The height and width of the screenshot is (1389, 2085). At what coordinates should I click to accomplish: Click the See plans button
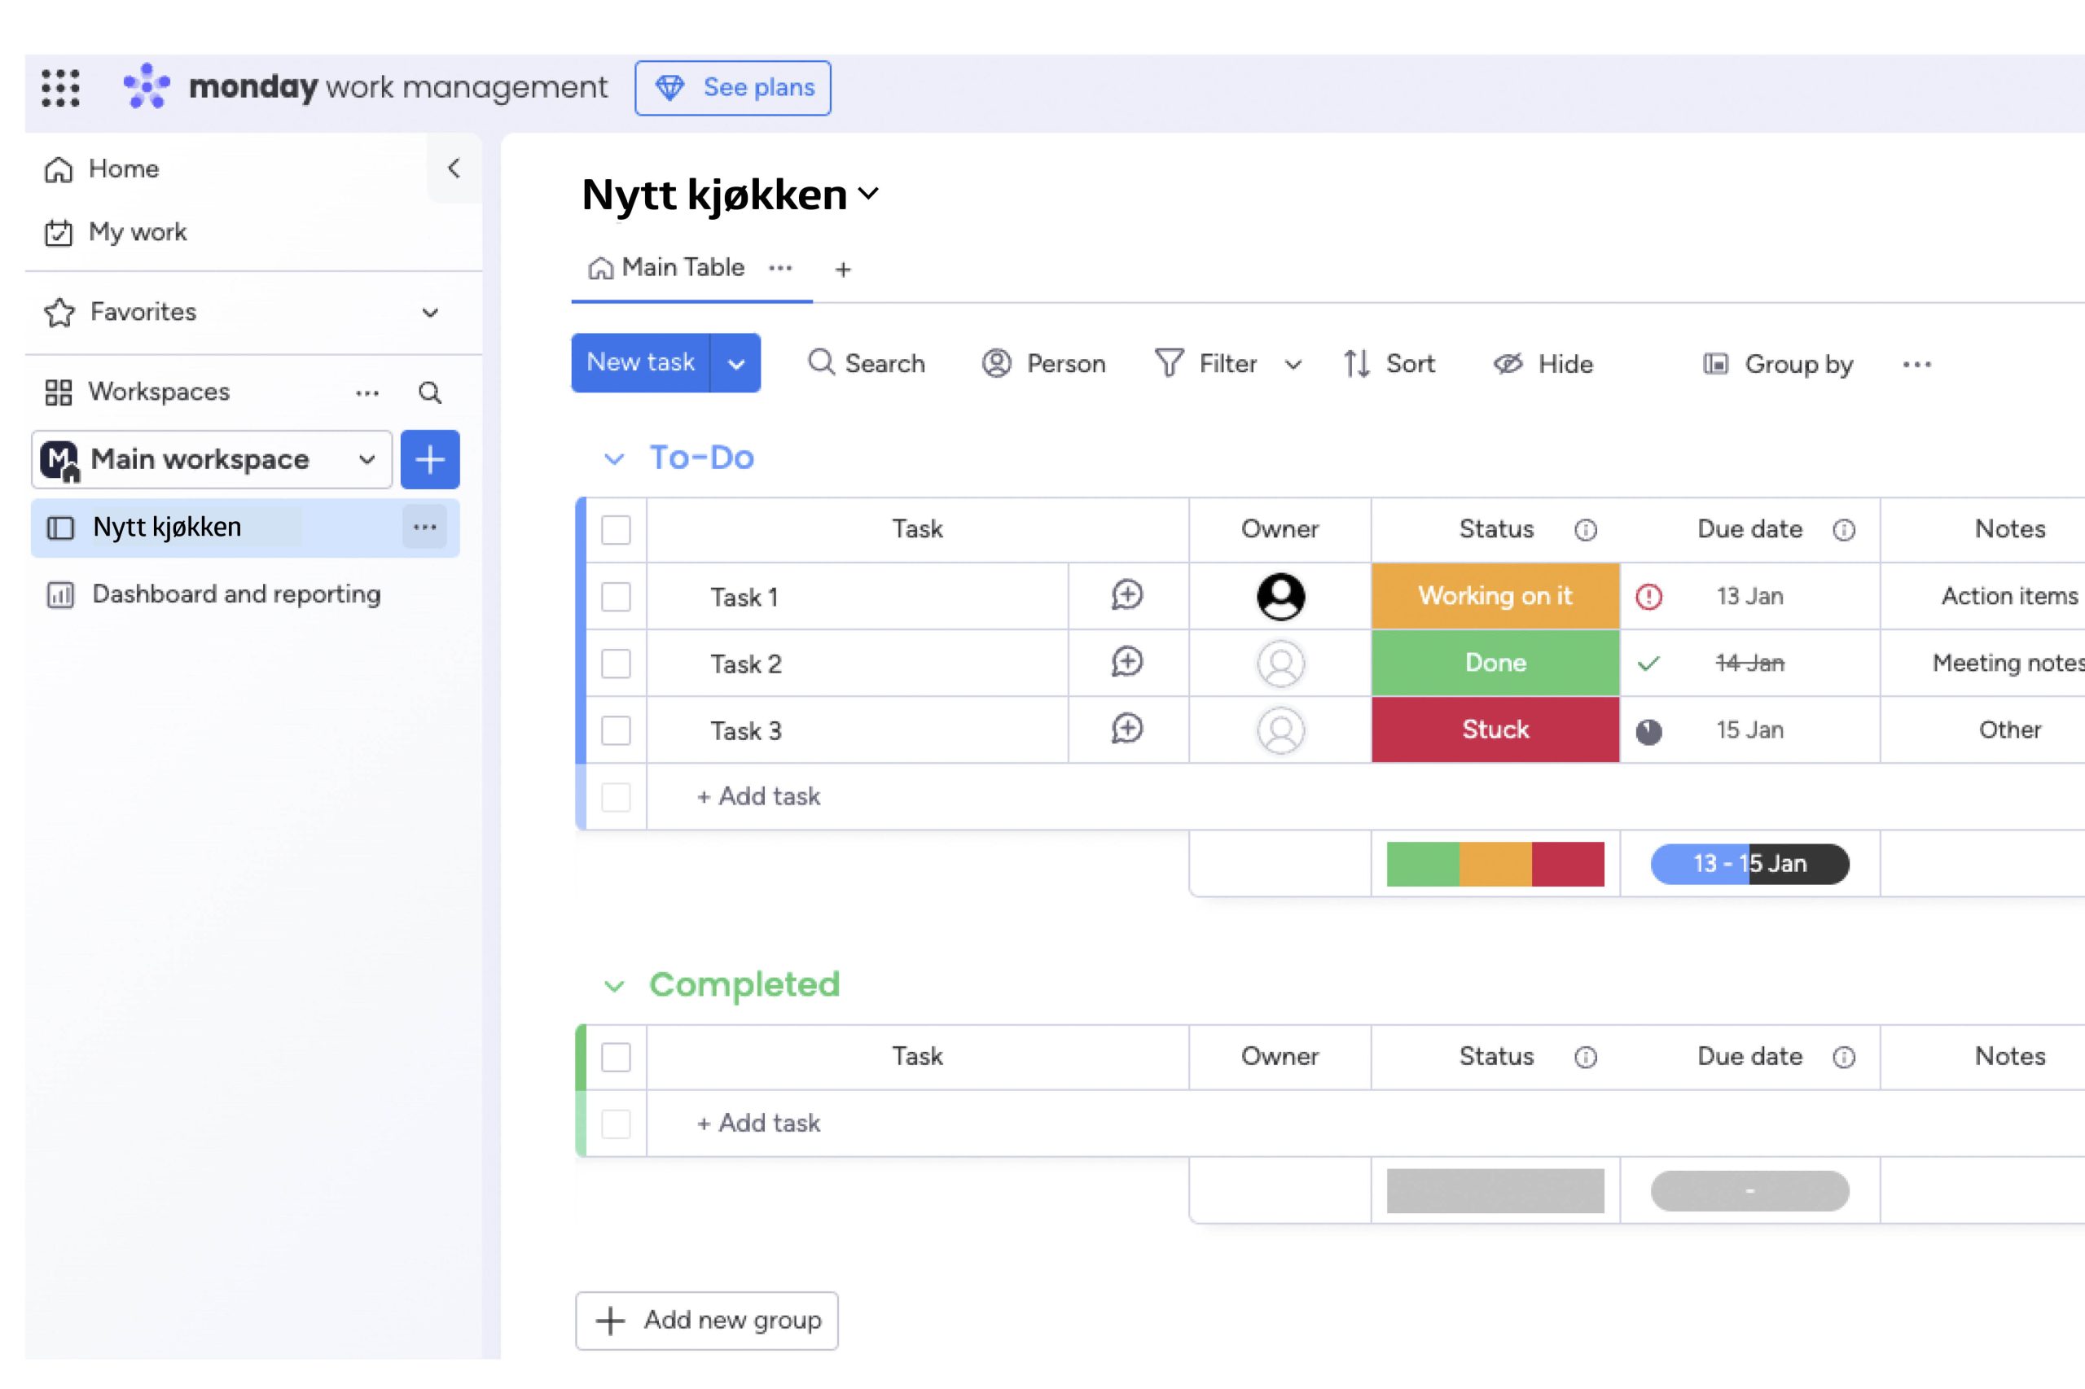[x=733, y=88]
